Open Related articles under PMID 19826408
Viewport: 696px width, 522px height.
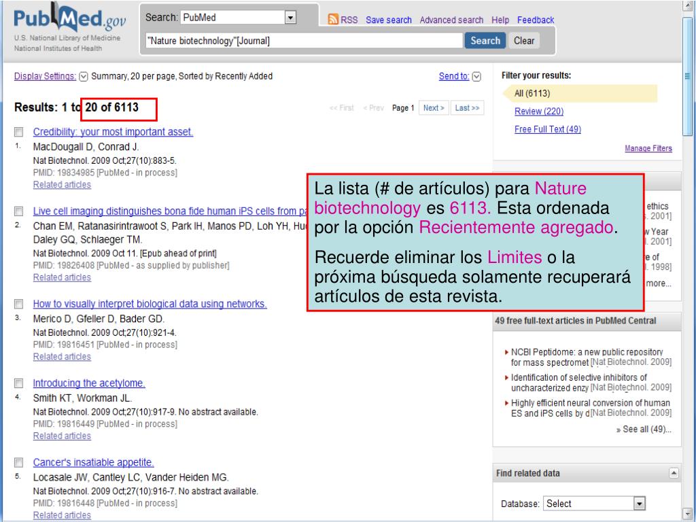(x=62, y=277)
